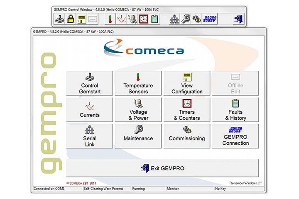Open Maintenance button
299x199 pixels.
coord(138,136)
